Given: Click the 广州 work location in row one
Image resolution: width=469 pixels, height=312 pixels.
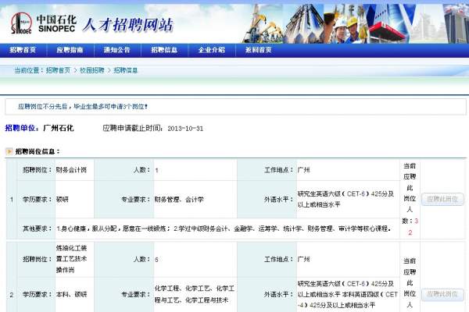Looking at the screenshot, I should tap(303, 170).
